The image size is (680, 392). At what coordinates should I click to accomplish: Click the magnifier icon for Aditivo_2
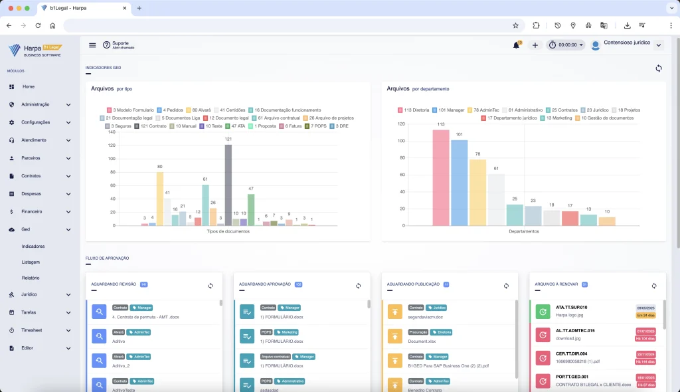coord(100,361)
